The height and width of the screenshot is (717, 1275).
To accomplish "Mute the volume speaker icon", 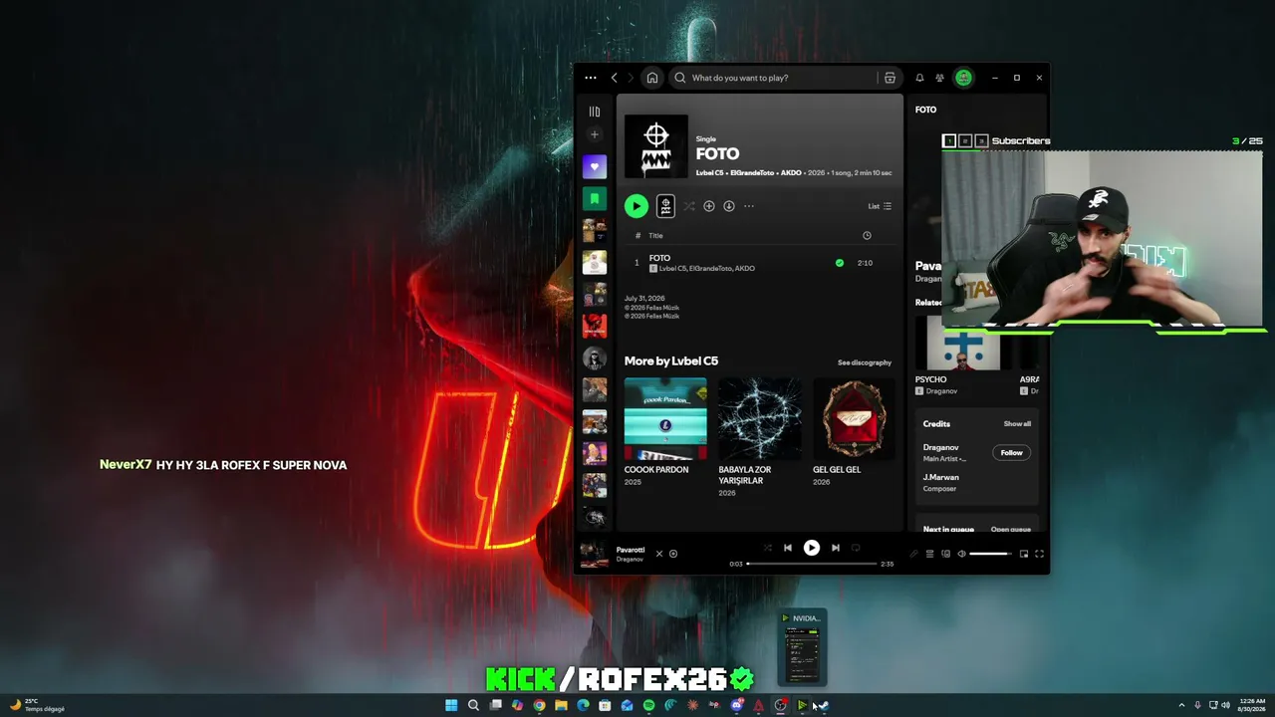I will click(961, 554).
